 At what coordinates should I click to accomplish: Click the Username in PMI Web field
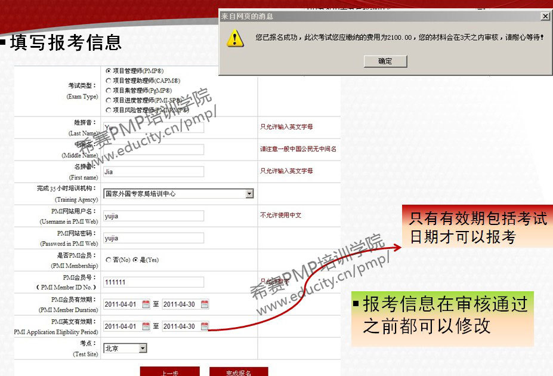click(x=153, y=216)
